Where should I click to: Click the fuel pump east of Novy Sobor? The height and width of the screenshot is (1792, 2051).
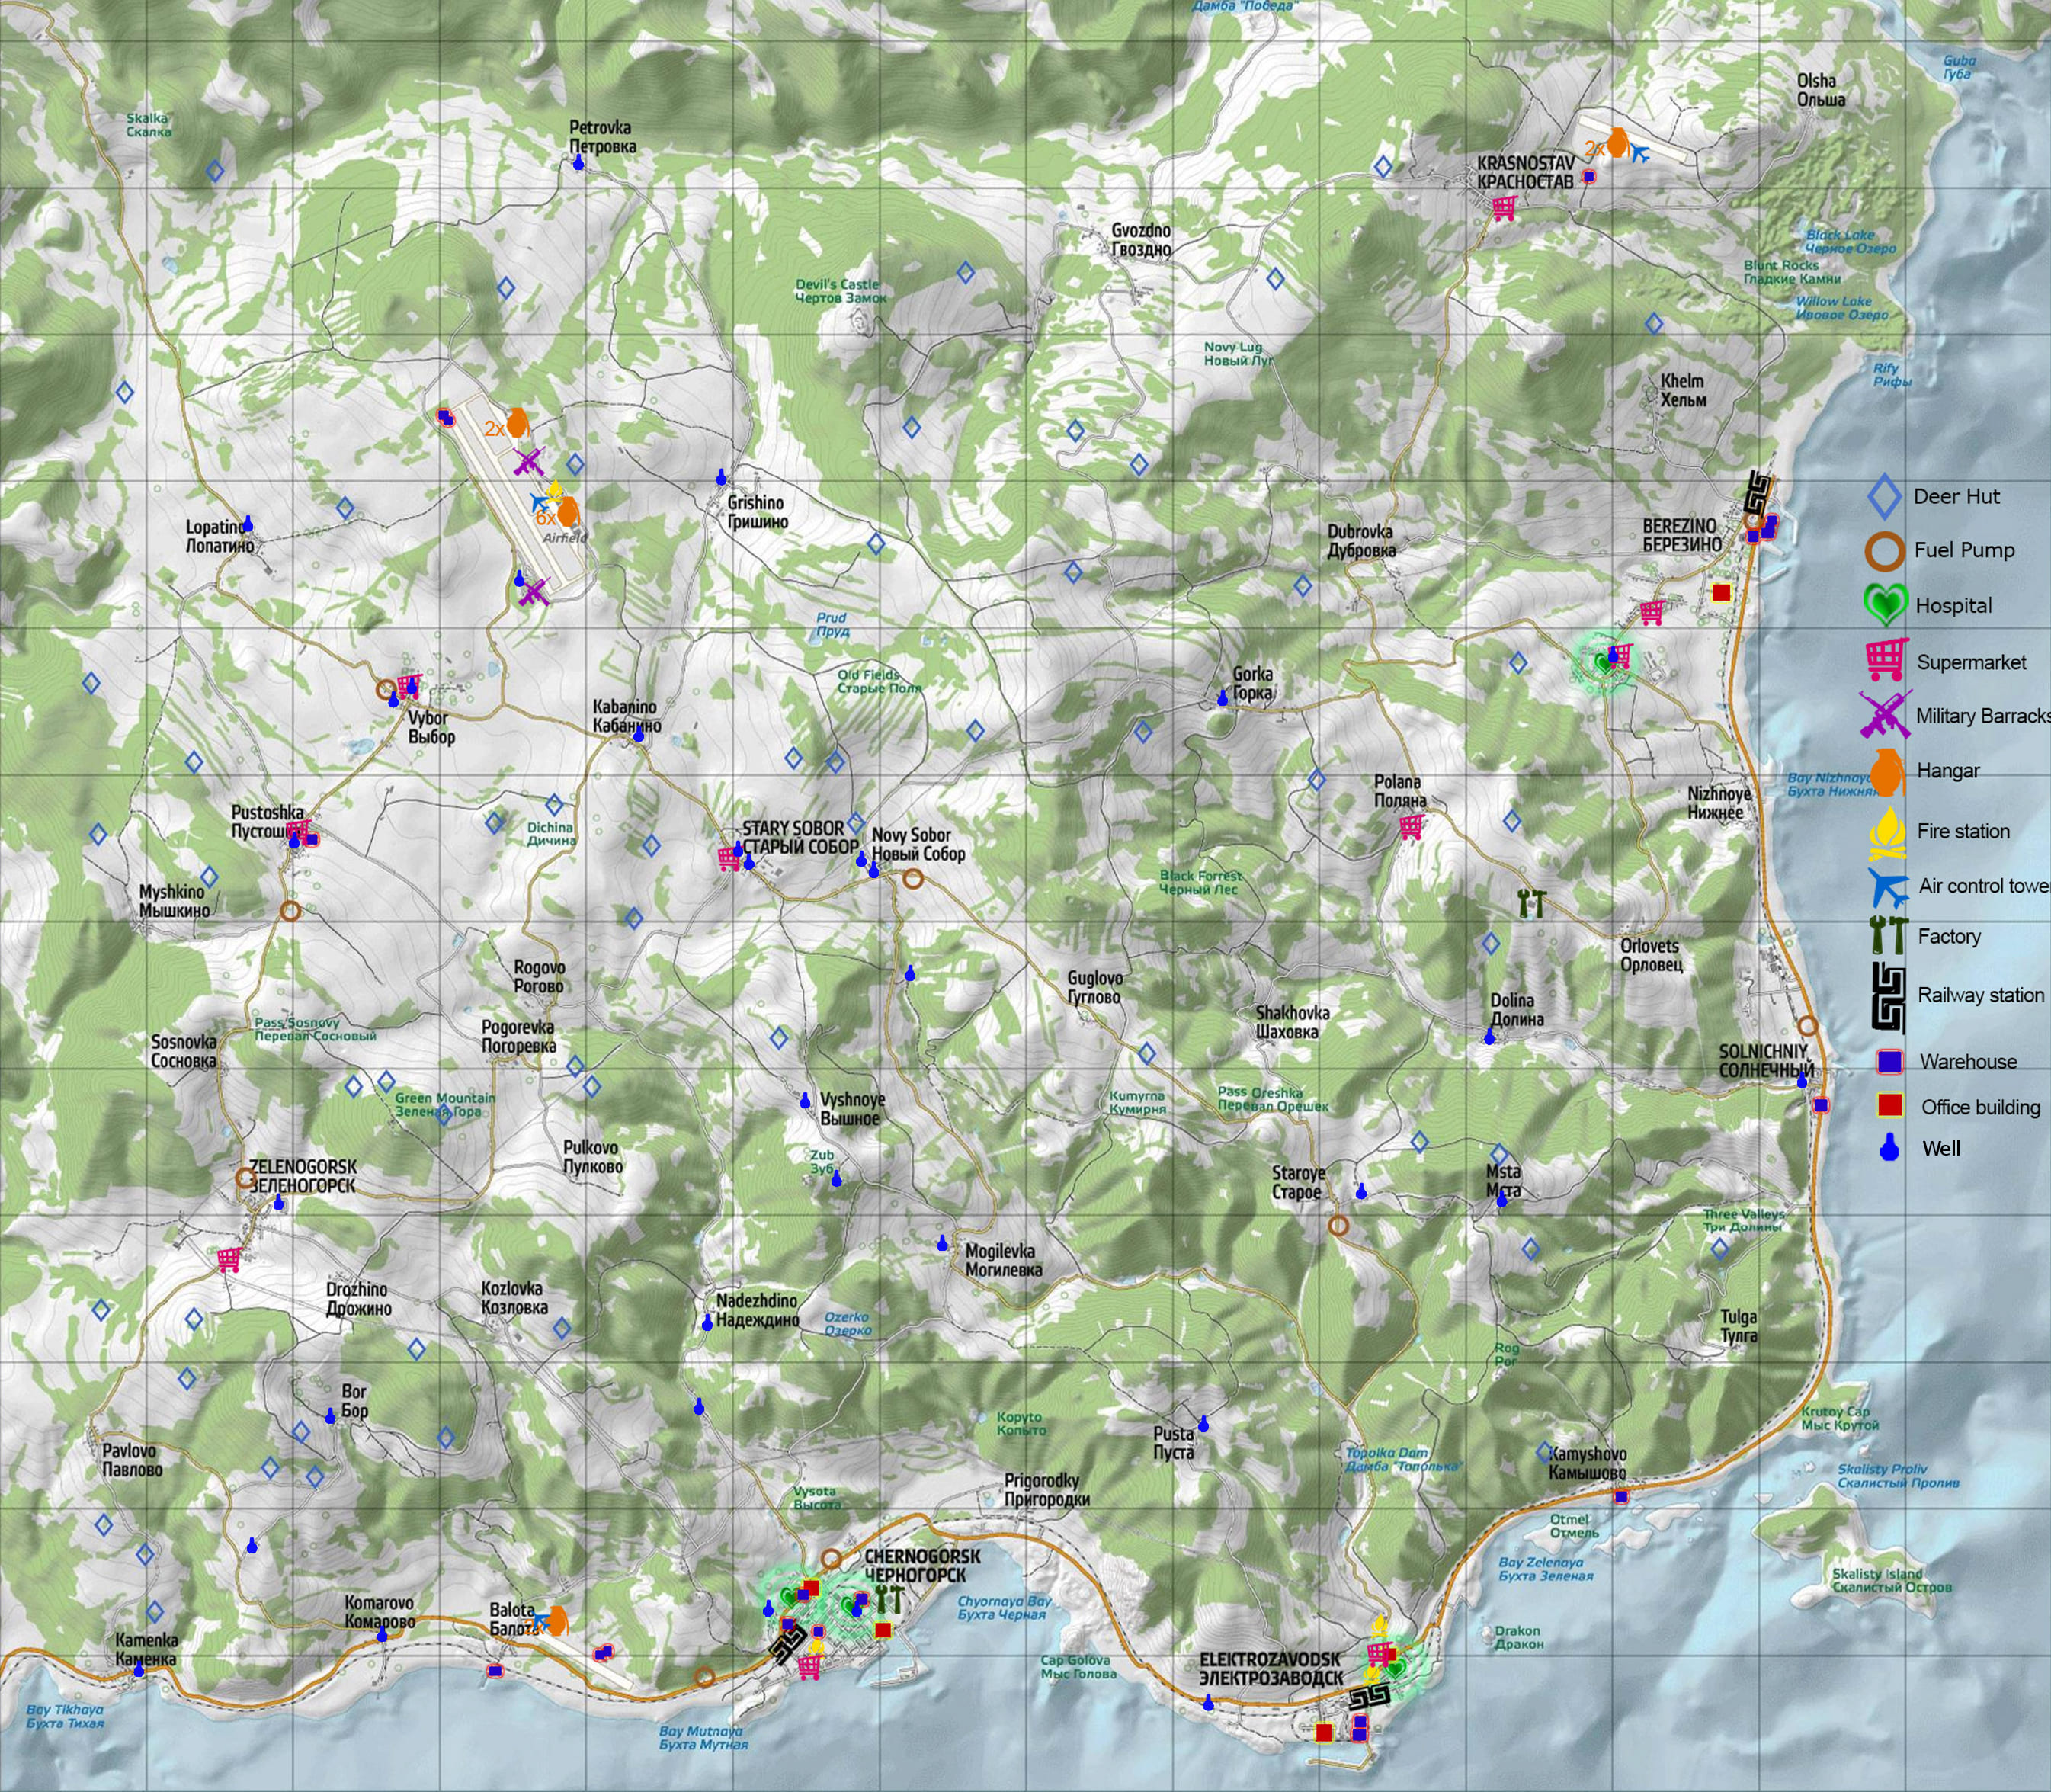(912, 879)
